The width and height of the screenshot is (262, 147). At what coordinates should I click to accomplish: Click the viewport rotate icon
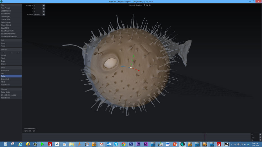(x=147, y=5)
